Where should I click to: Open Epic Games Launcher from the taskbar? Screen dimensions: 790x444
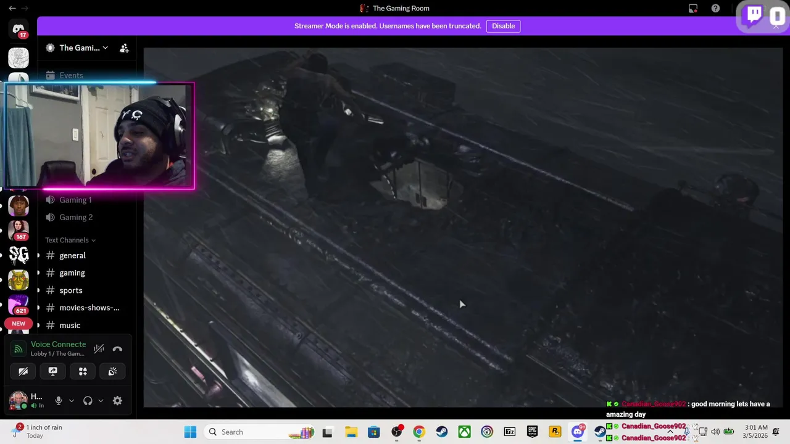(533, 432)
